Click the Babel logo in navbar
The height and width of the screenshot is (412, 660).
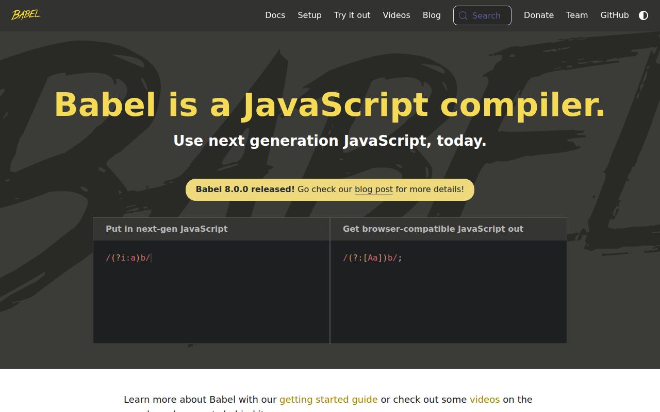26,15
